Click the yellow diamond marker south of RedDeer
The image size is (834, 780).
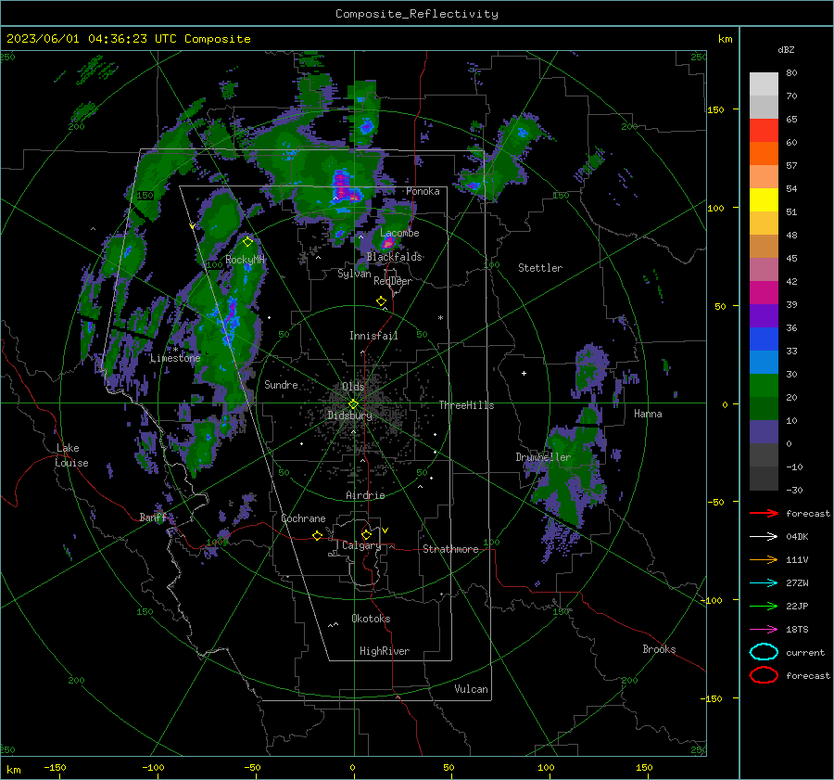coord(381,301)
